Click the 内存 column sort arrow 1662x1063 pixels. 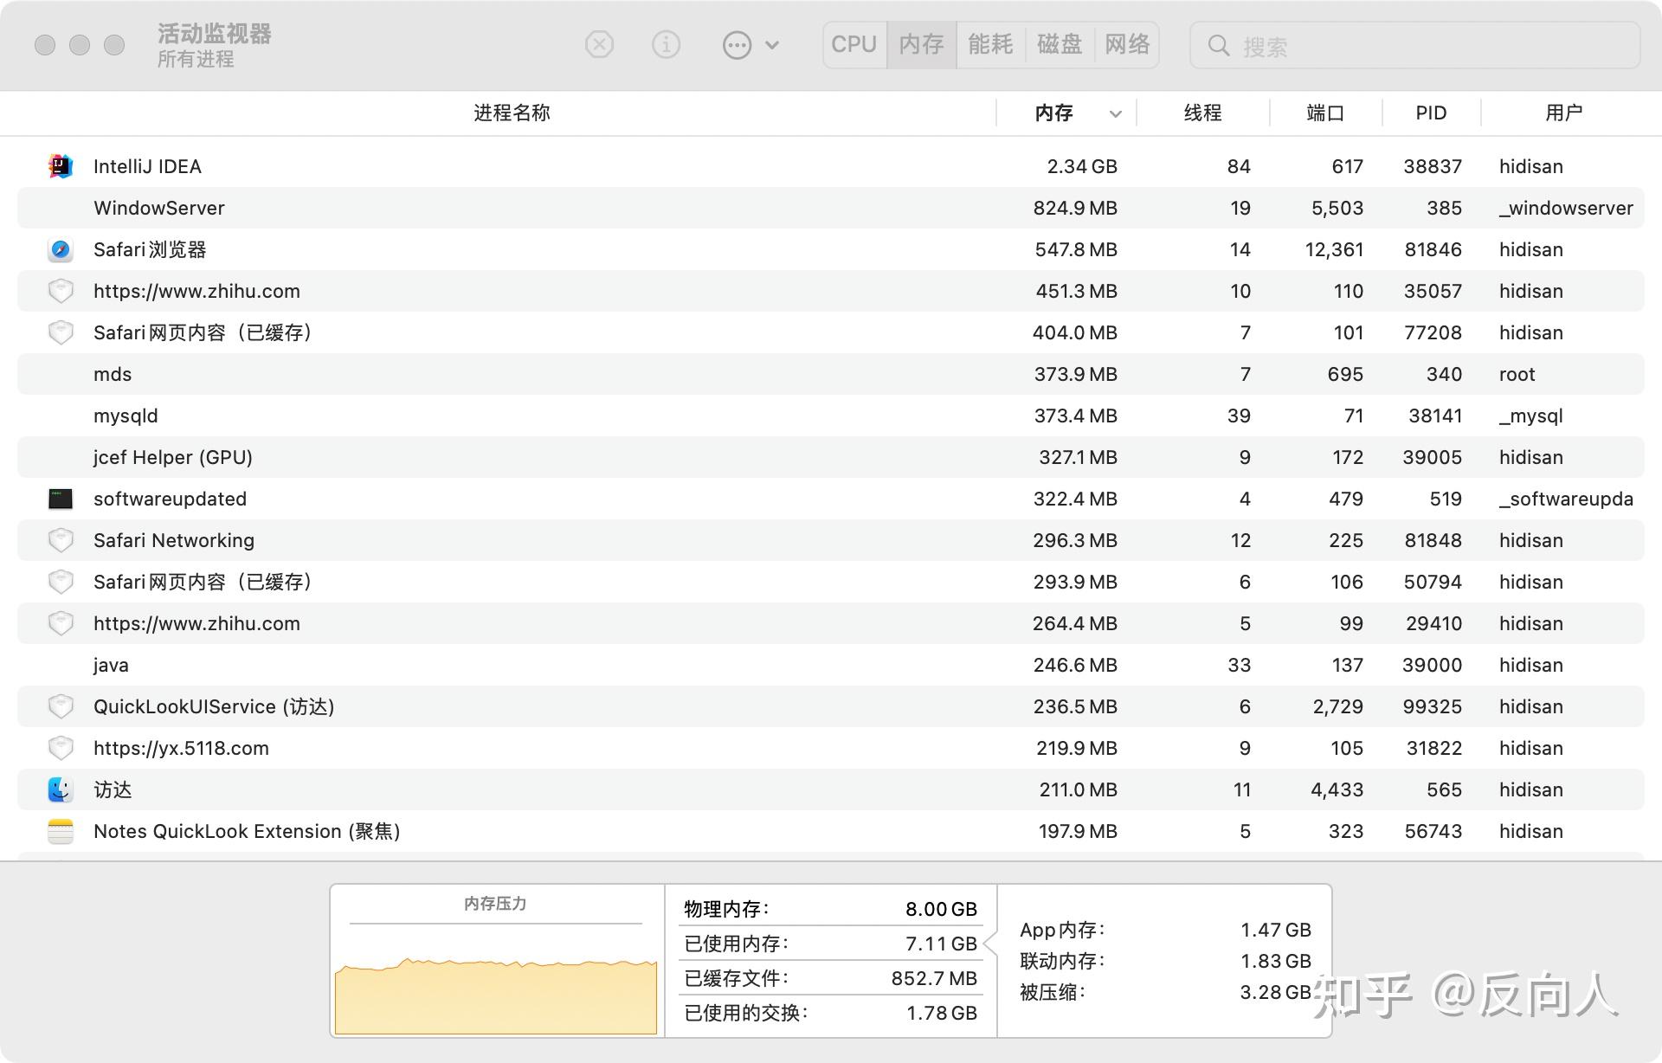(1115, 113)
